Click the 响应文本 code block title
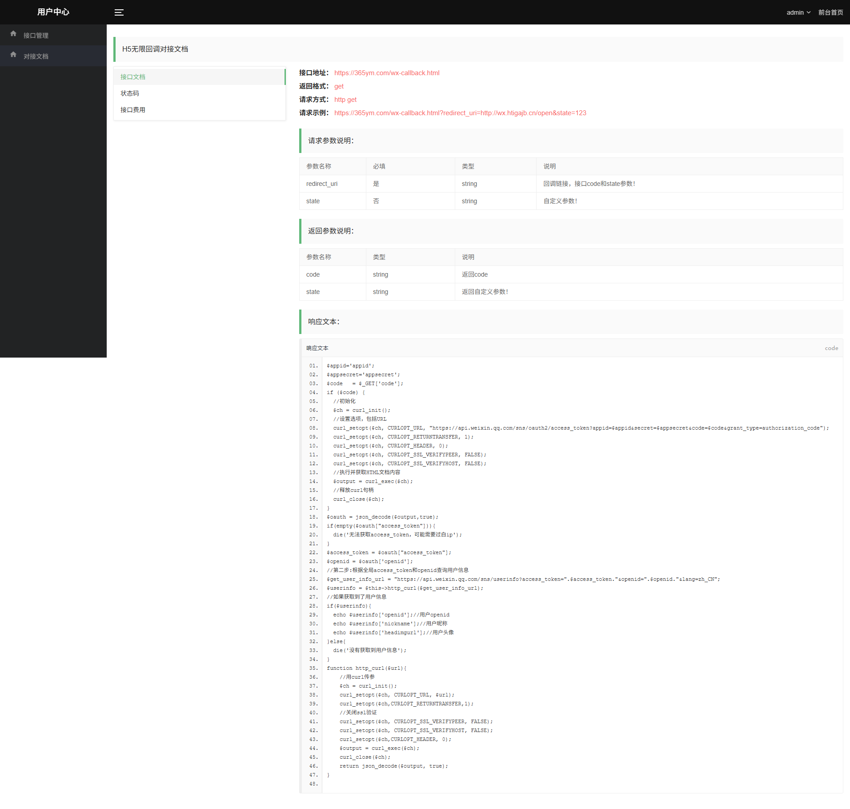This screenshot has height=809, width=850. [317, 348]
